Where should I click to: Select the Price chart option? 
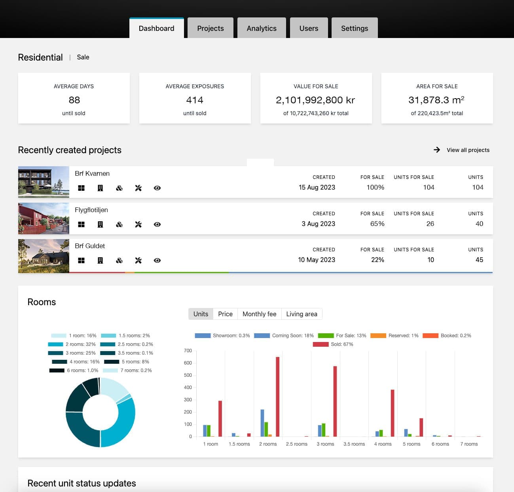pos(225,314)
